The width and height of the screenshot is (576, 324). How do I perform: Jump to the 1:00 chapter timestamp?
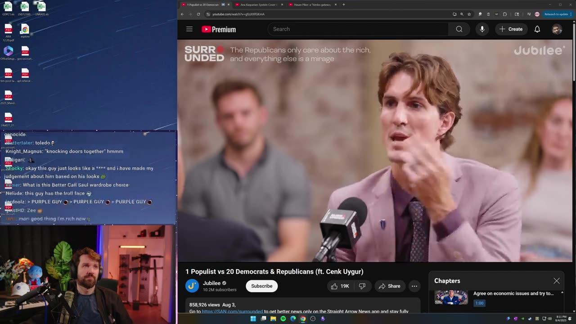coord(479,303)
